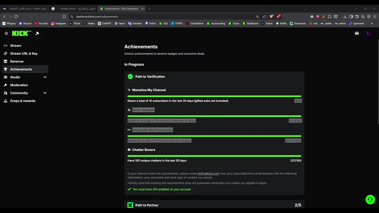This screenshot has height=213, width=379.
Task: Go to Revenue in sidebar
Action: tap(17, 62)
